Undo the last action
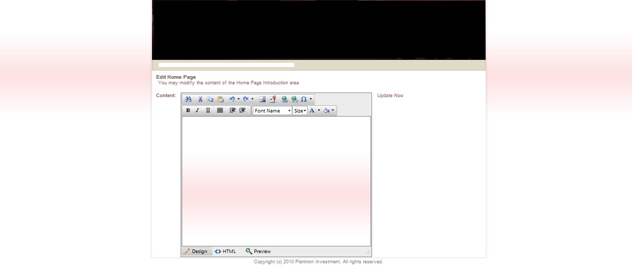Image resolution: width=632 pixels, height=274 pixels. coord(232,99)
